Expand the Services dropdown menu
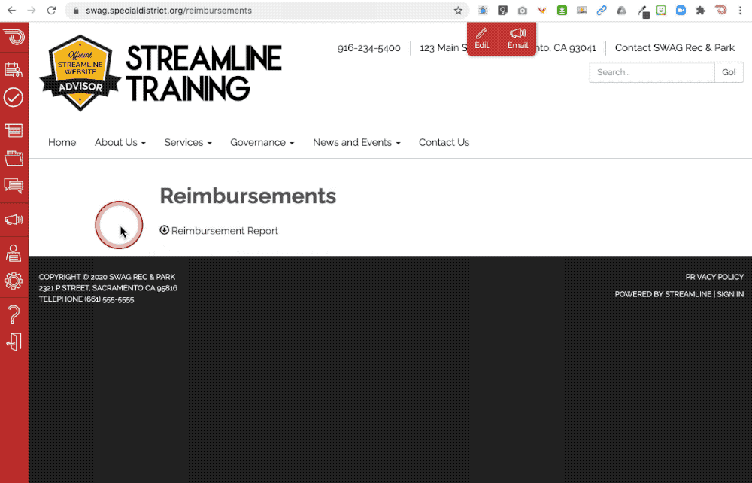 click(x=188, y=142)
